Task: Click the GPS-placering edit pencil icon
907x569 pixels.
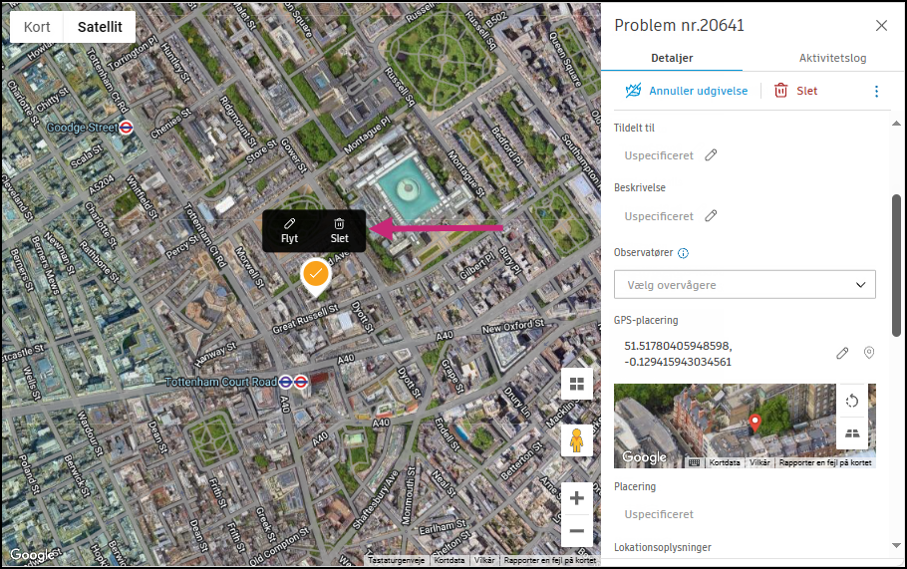Action: [842, 353]
